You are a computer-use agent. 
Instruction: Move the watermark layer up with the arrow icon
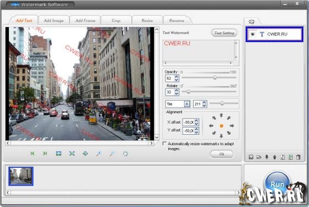(x=275, y=157)
